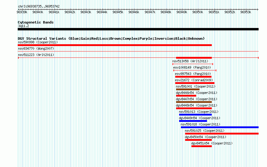Click the 96952k ruler label

click(230, 12)
